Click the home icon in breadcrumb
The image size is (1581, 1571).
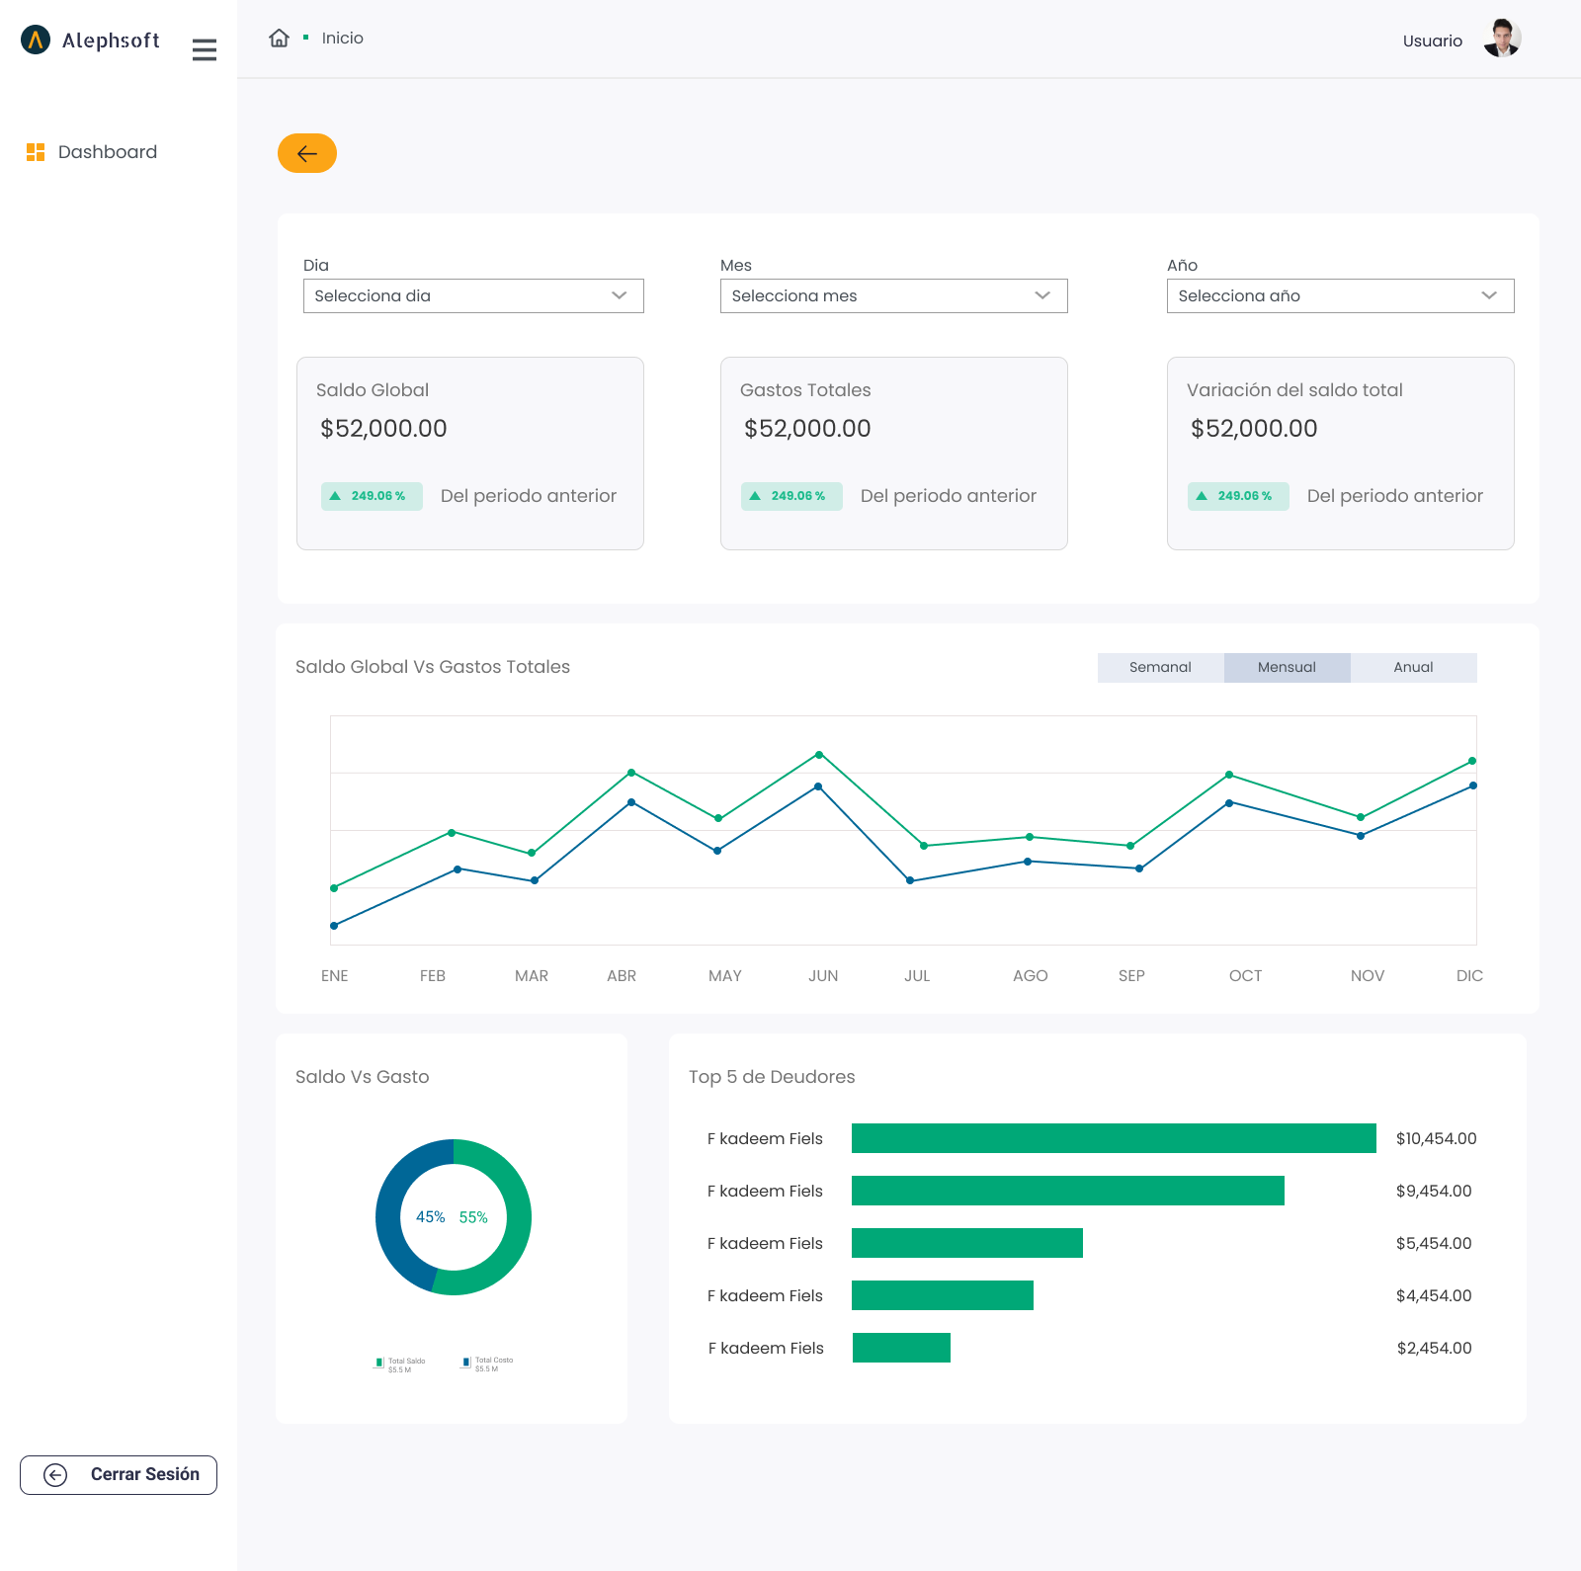point(280,38)
